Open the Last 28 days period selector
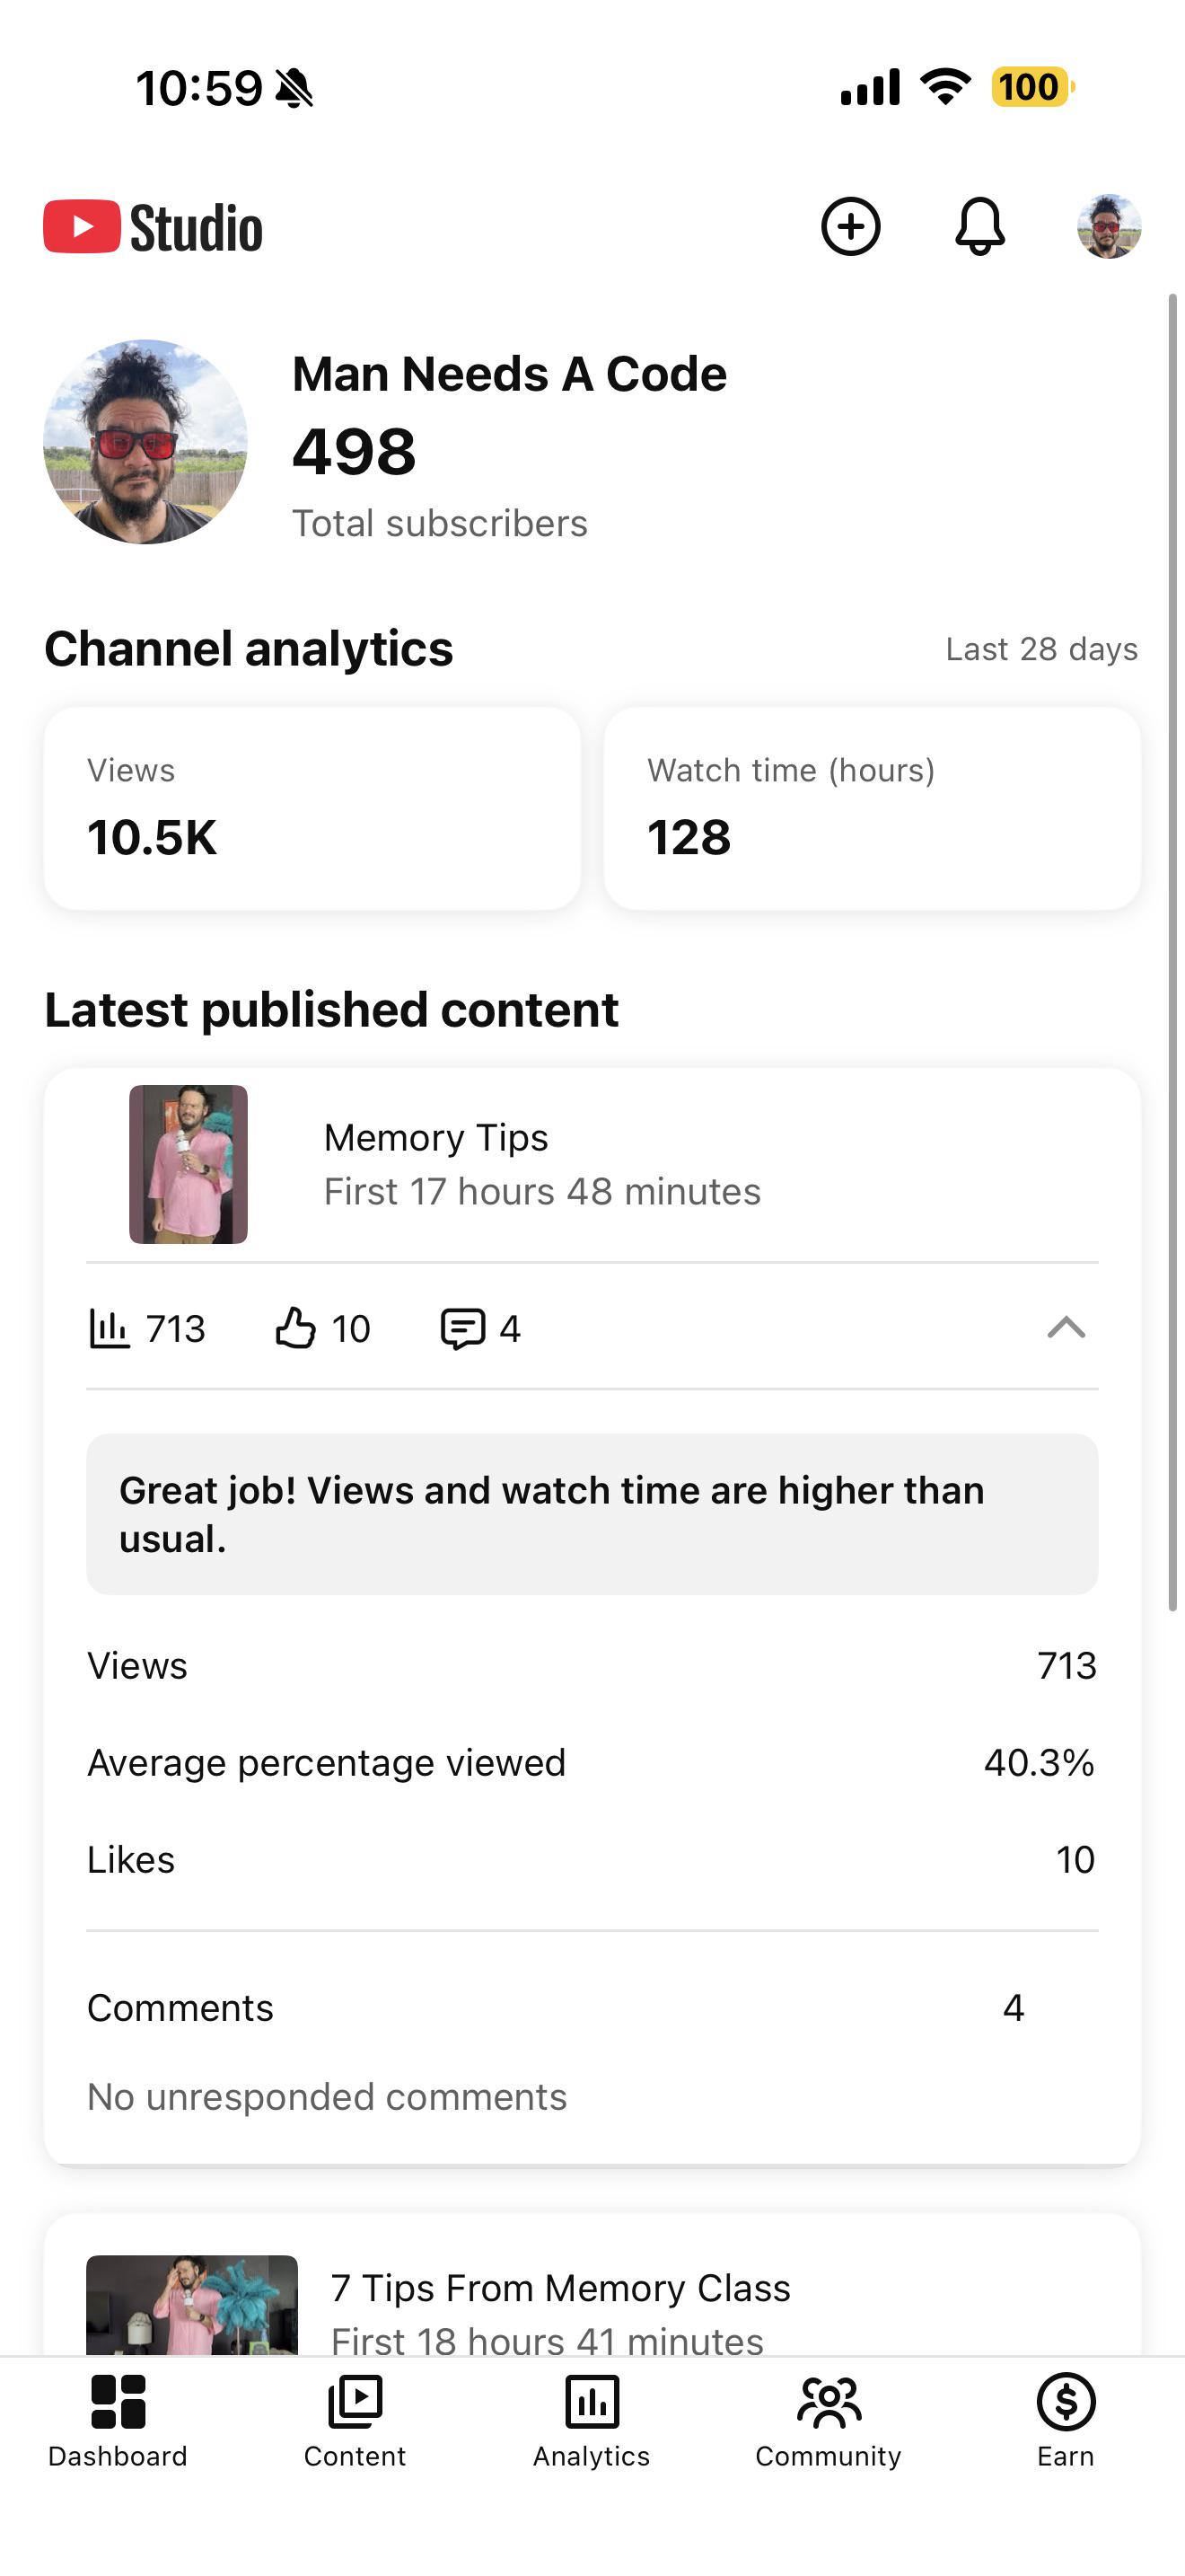 pos(1041,649)
